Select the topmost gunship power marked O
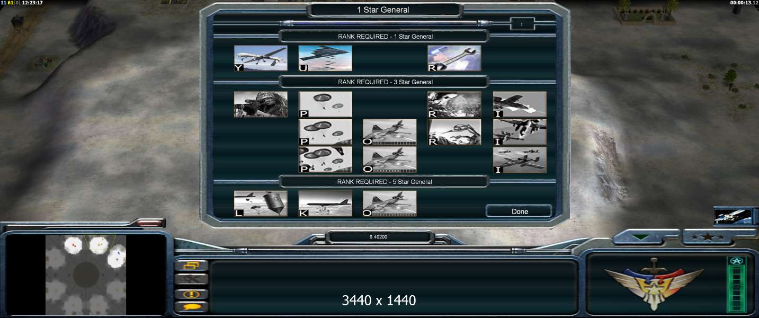Screen dimensions: 759x318 coord(390,132)
